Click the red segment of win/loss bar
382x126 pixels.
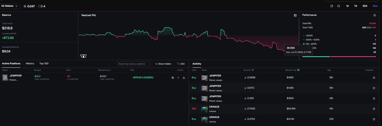[x=353, y=57]
